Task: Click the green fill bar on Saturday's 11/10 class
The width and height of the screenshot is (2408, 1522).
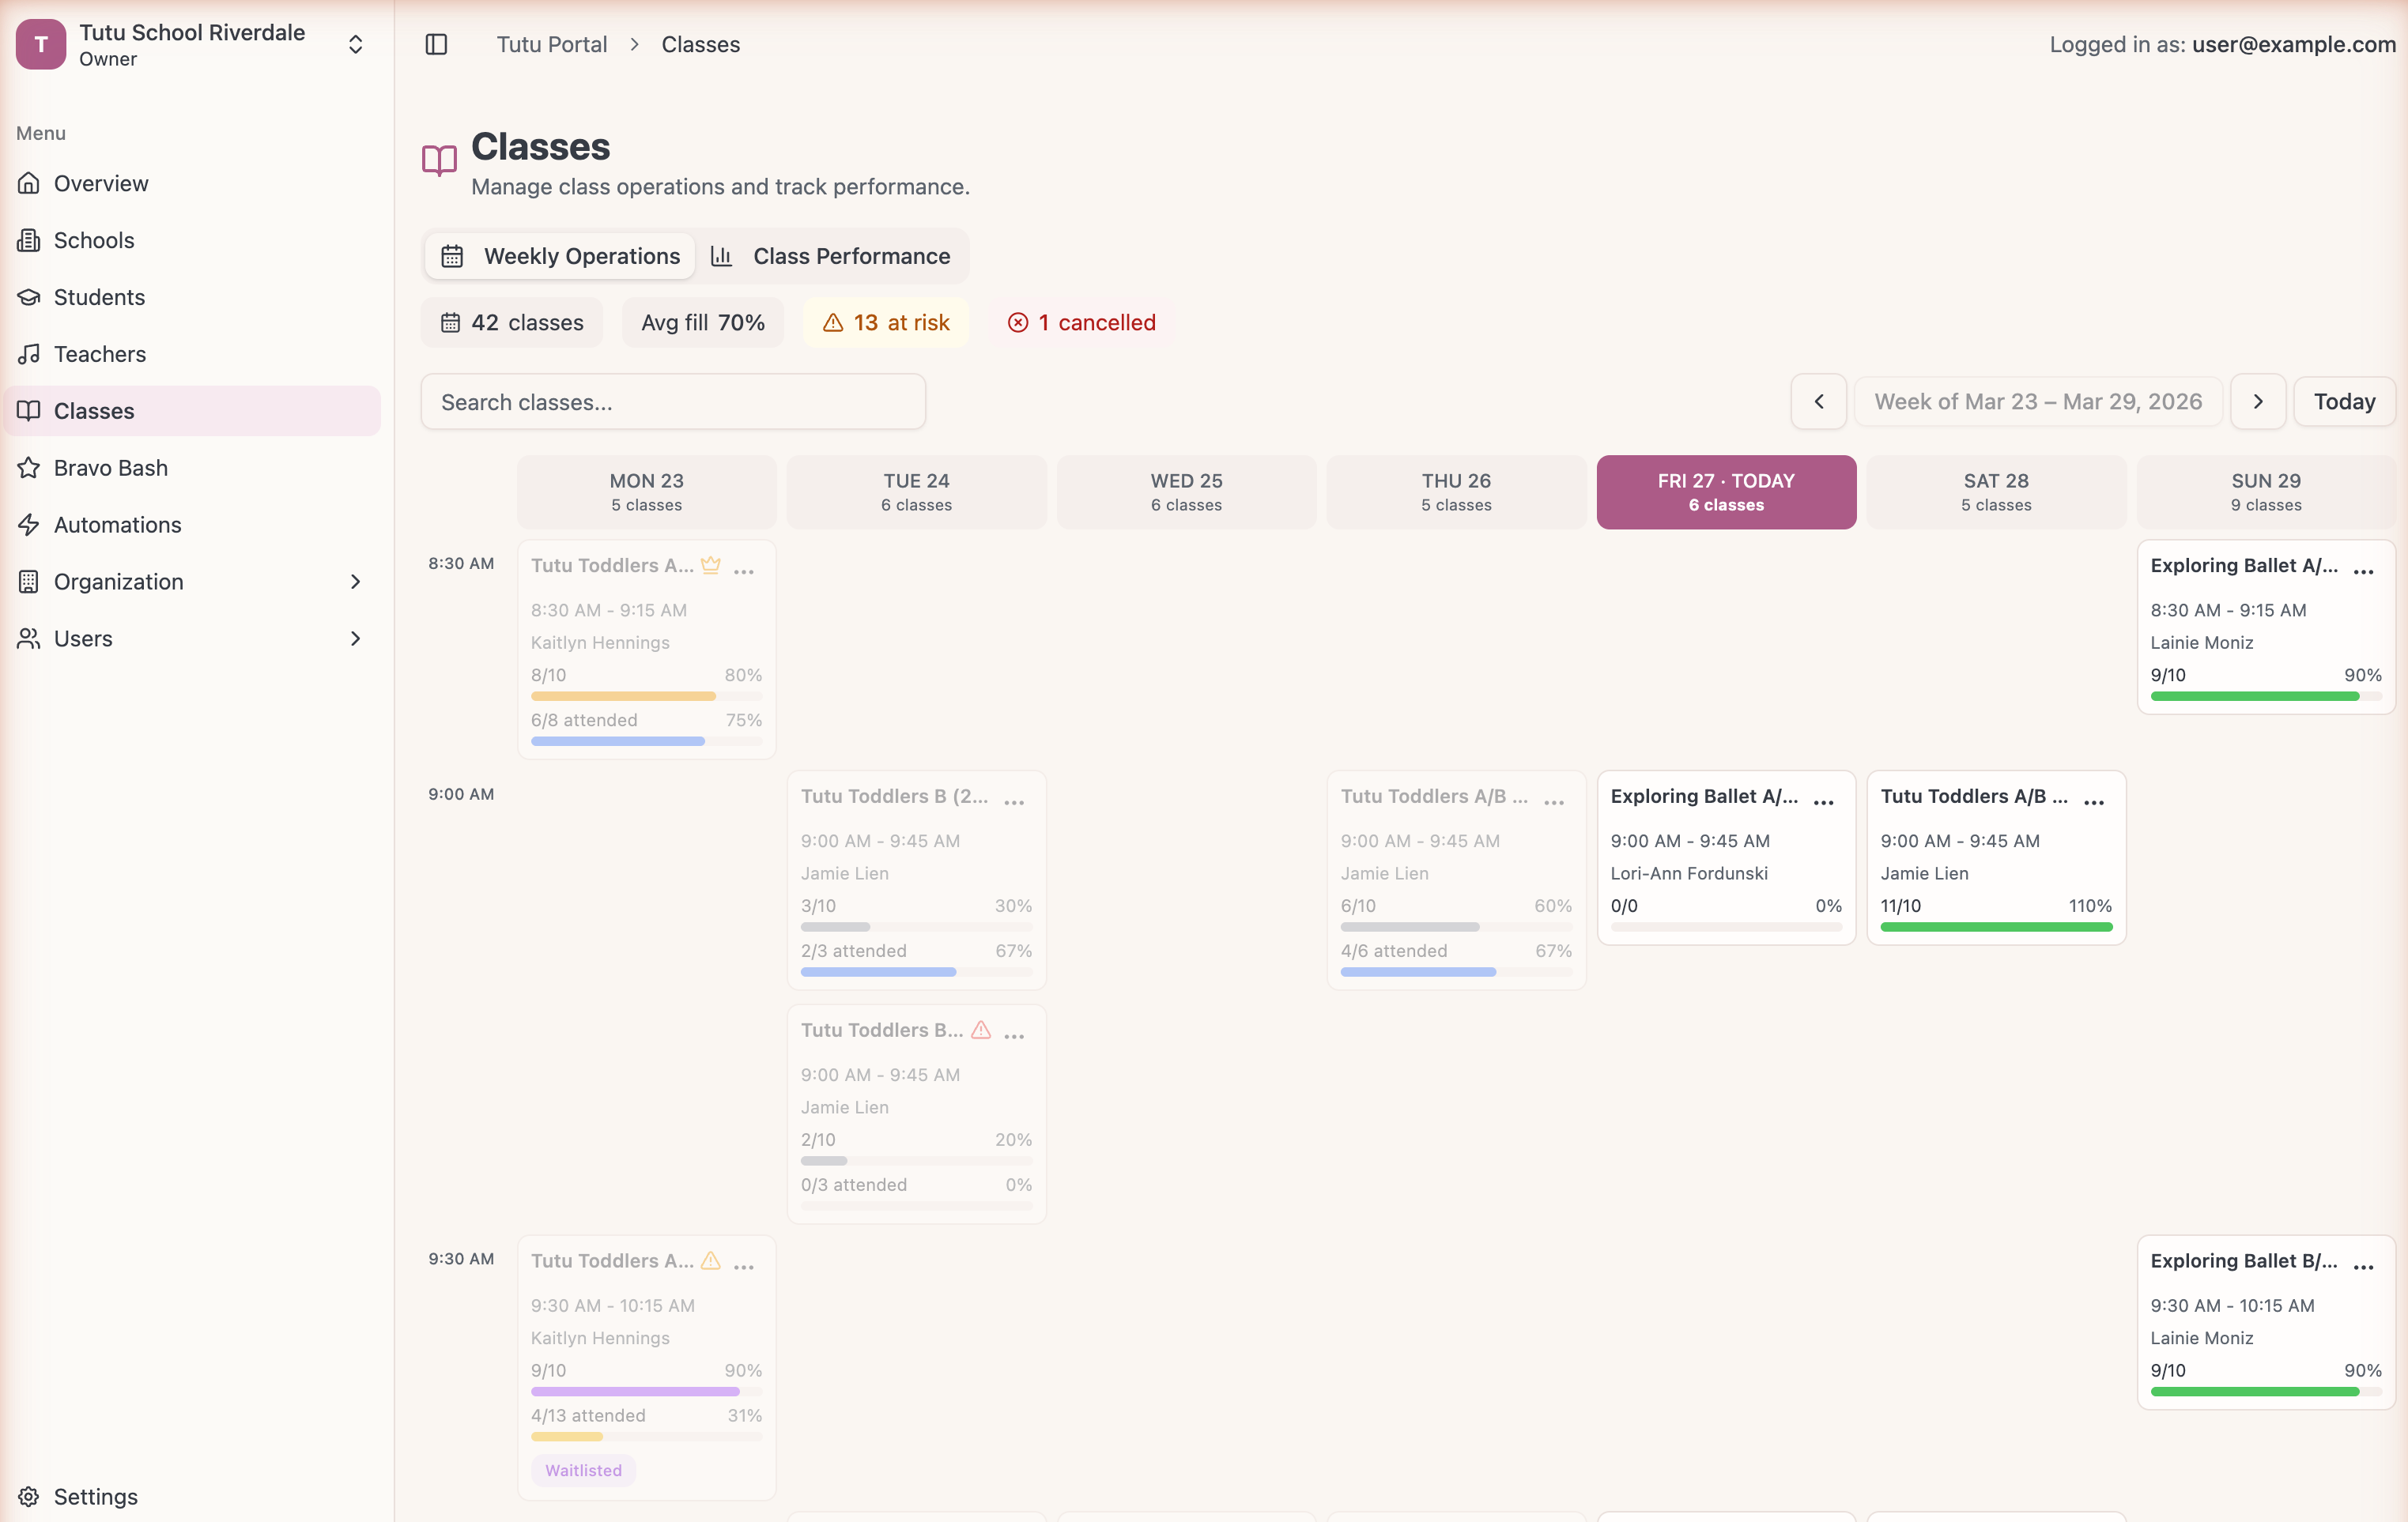Action: click(x=1996, y=928)
